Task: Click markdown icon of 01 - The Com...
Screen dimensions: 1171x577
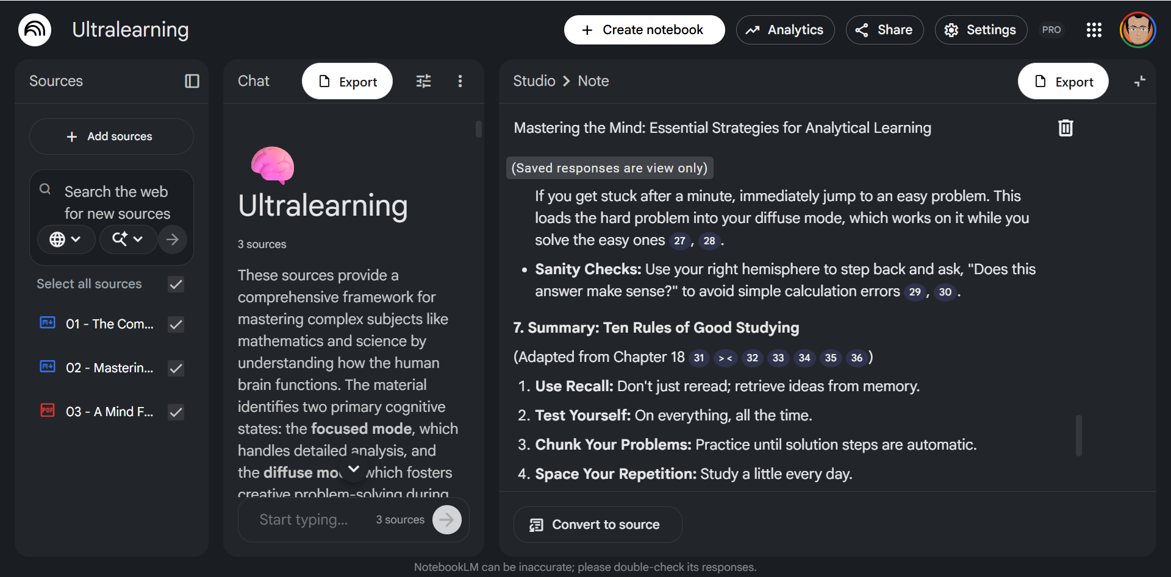Action: [x=48, y=323]
